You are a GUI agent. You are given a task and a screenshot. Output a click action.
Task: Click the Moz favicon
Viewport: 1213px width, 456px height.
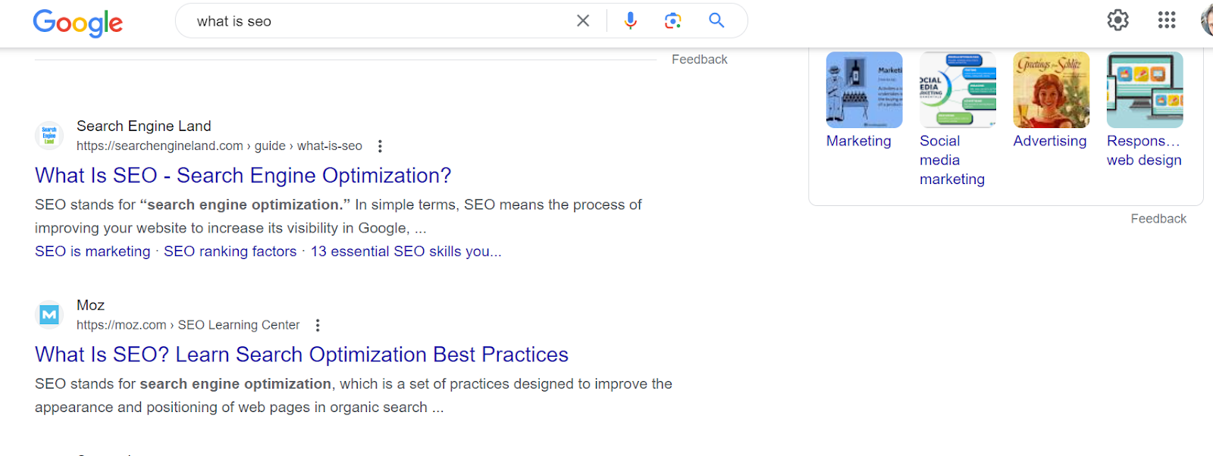49,314
